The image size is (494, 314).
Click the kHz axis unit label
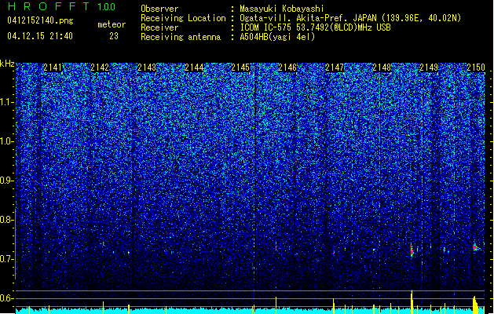tap(7, 64)
